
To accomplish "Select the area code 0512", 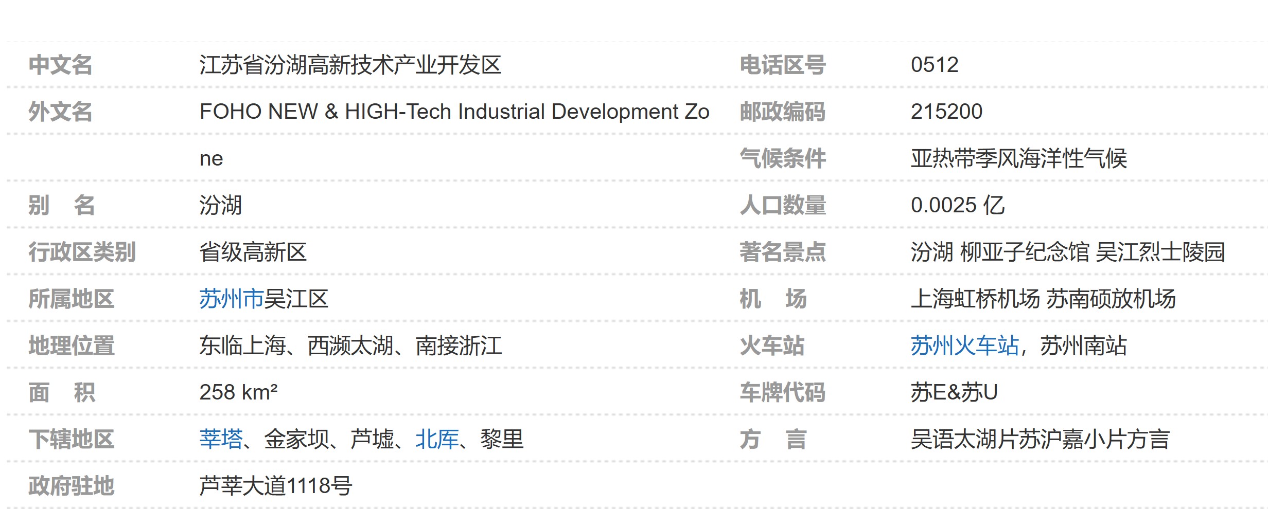I will click(935, 65).
